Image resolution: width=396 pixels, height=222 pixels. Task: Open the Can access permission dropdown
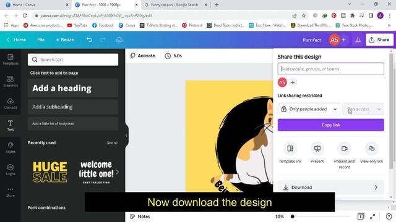(x=363, y=109)
